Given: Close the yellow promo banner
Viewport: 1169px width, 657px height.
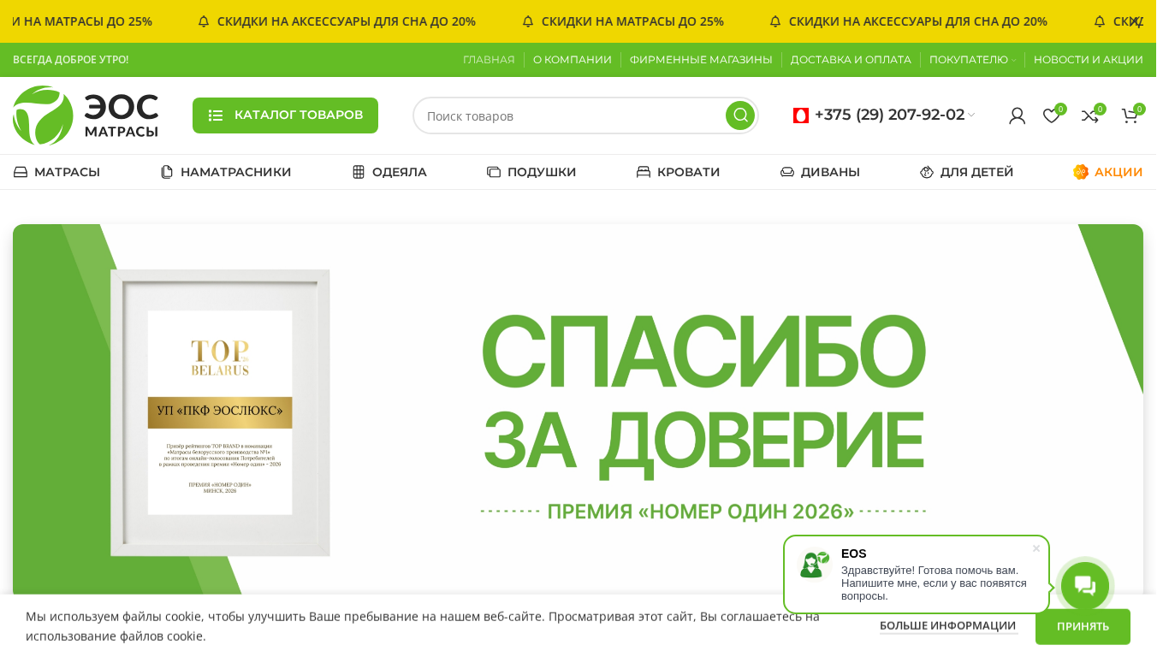Looking at the screenshot, I should tap(1134, 21).
